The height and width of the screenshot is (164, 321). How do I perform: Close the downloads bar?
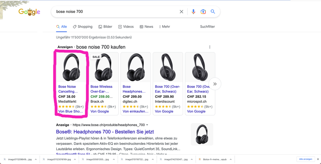point(318,159)
